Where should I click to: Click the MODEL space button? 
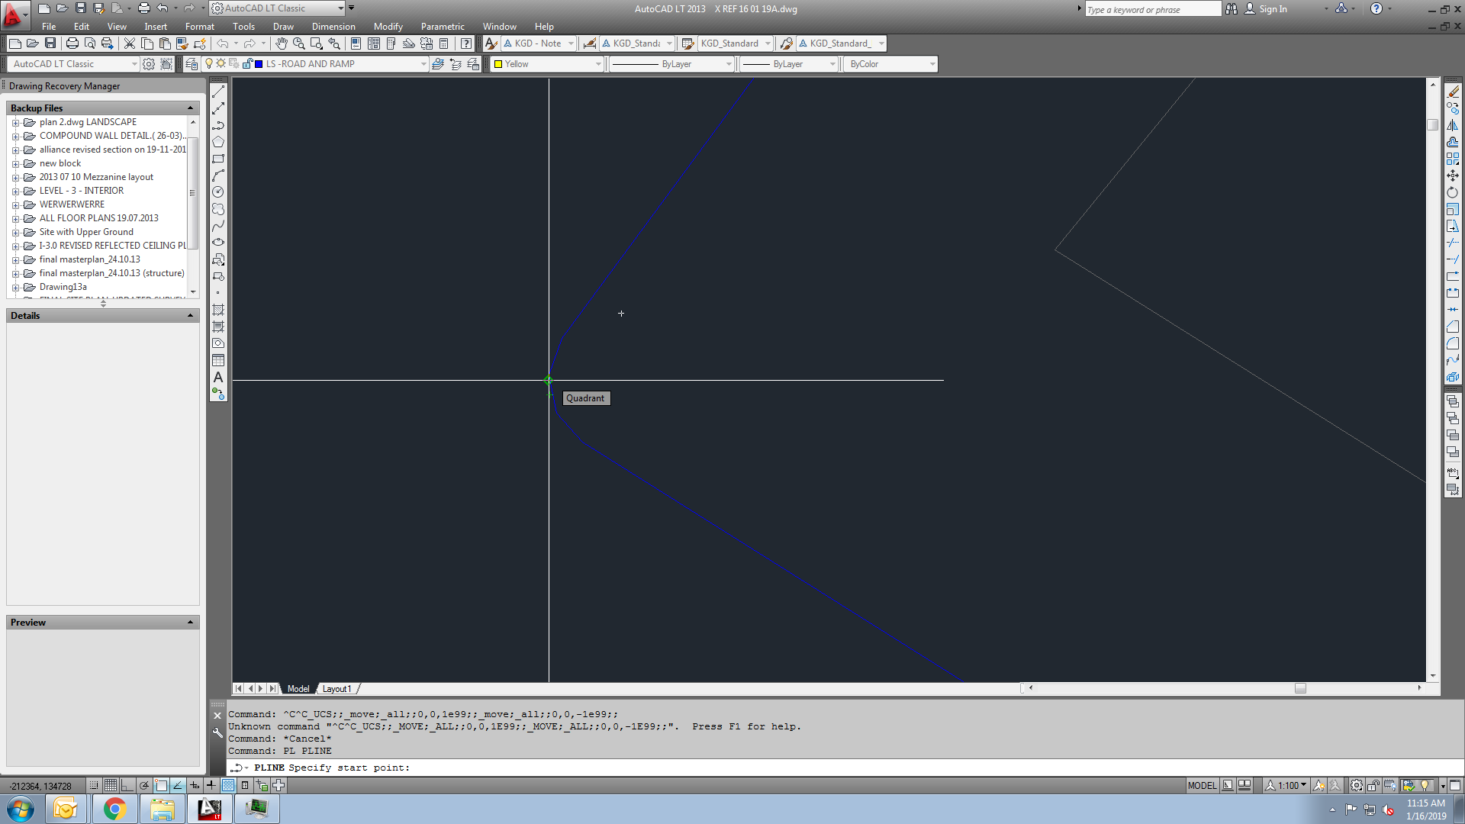[x=1202, y=785]
